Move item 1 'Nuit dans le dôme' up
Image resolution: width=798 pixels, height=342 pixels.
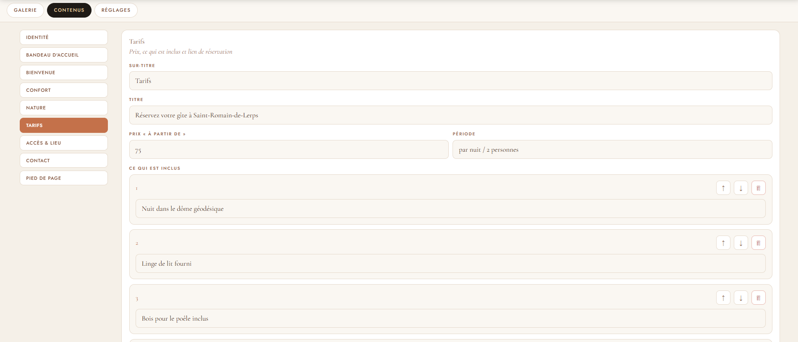[x=723, y=188]
